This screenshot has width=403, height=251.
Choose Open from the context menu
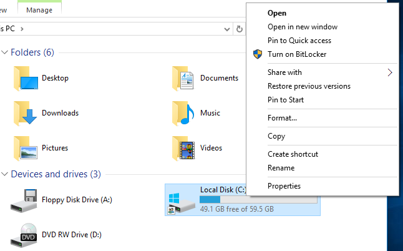277,13
